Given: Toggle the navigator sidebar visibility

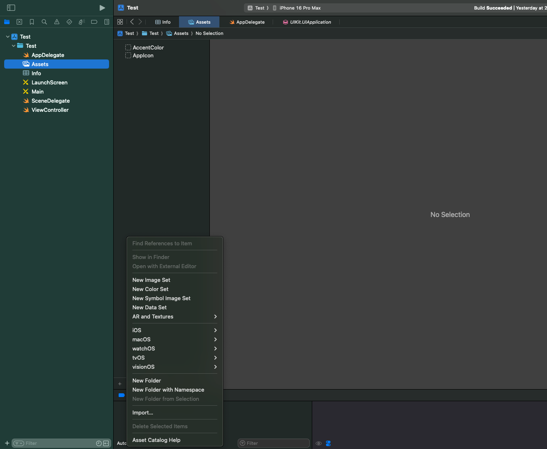Looking at the screenshot, I should tap(11, 8).
